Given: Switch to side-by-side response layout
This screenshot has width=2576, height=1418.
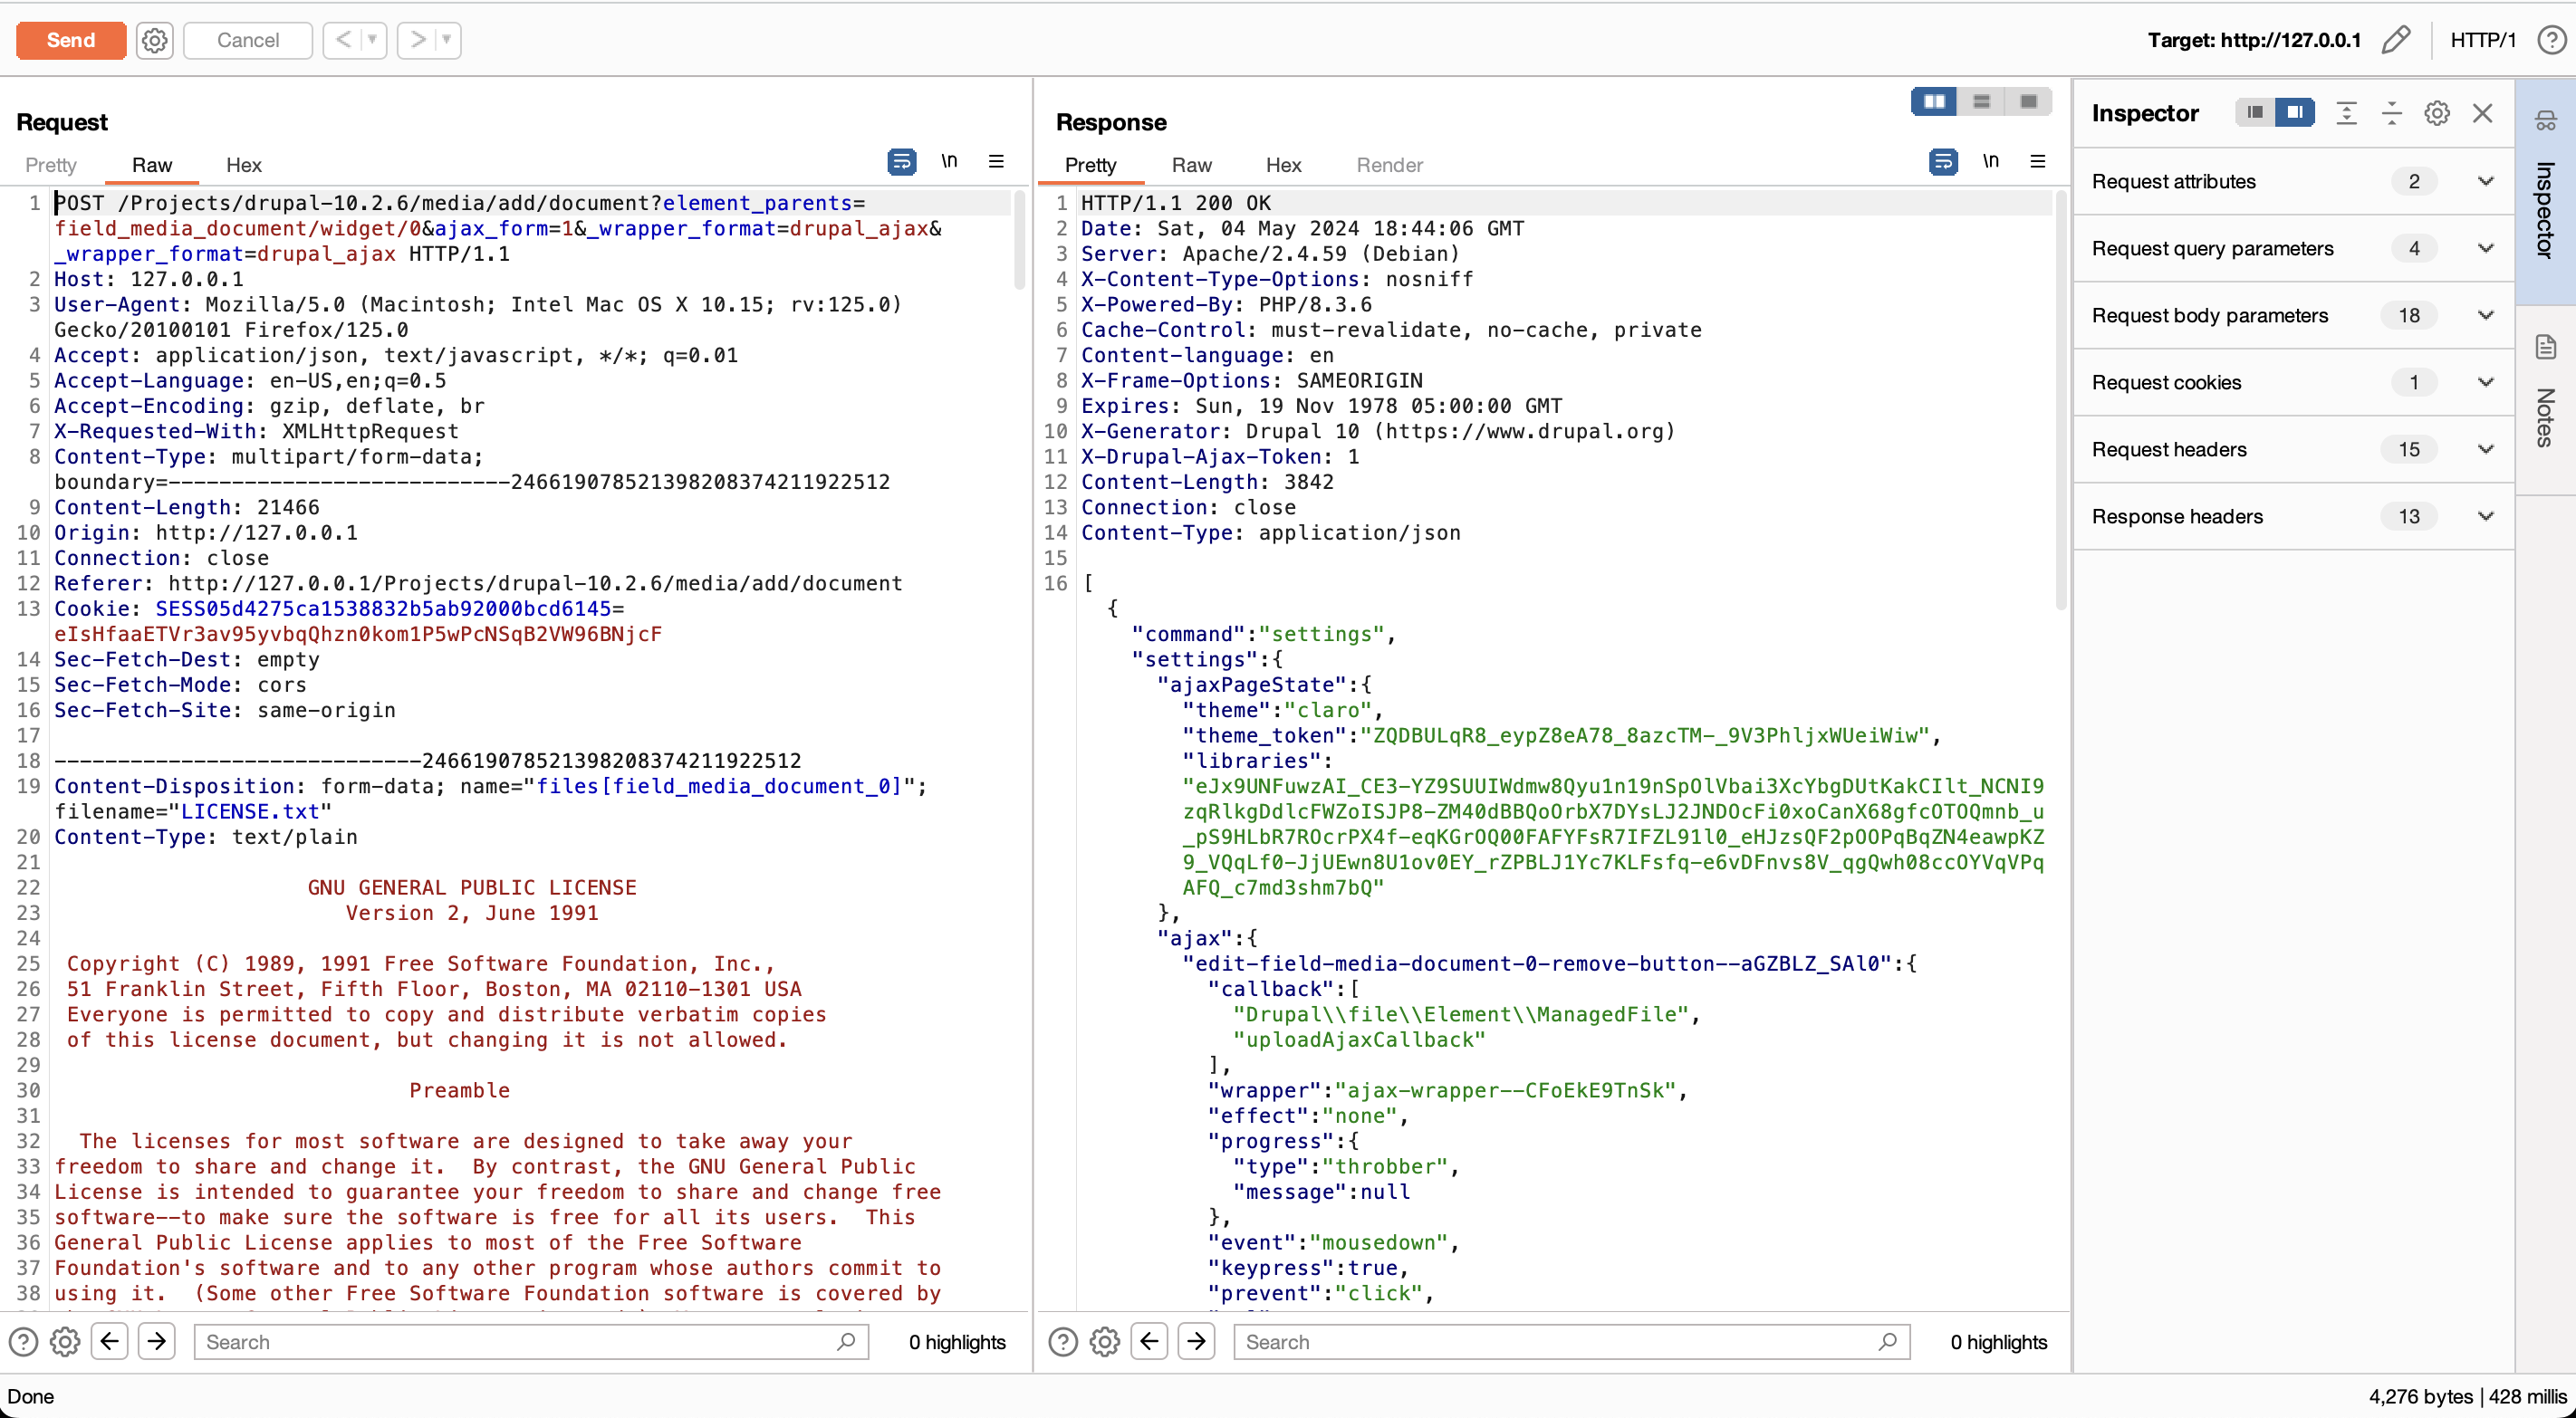Looking at the screenshot, I should click(x=1934, y=101).
